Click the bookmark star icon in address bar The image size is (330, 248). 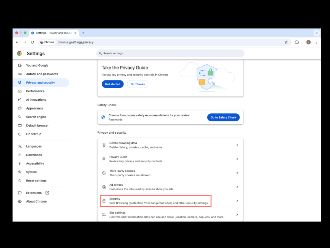[286, 42]
